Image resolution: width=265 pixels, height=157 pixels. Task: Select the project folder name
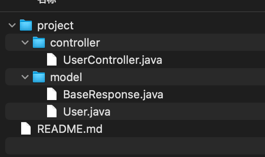(55, 26)
